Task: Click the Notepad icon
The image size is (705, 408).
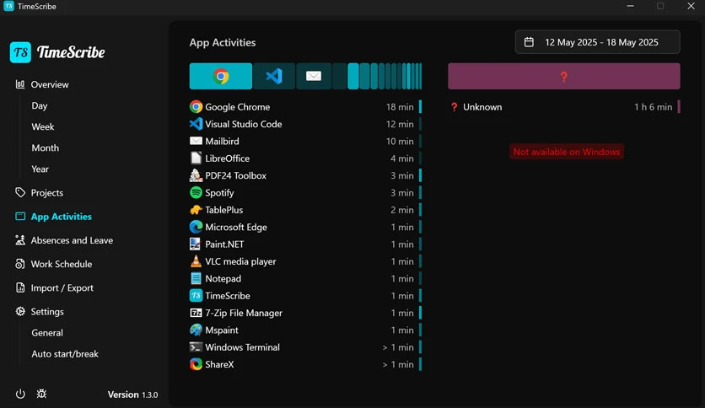Action: tap(196, 278)
